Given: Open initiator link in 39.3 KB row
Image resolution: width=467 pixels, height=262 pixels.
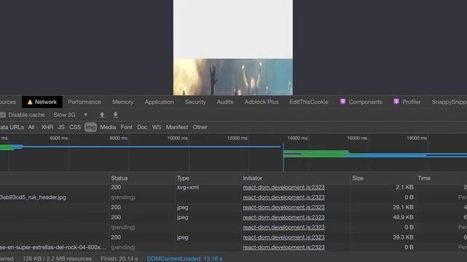Looking at the screenshot, I should (284, 237).
